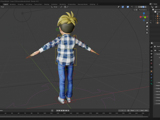Open the pivot point dropdown

coord(62,7)
